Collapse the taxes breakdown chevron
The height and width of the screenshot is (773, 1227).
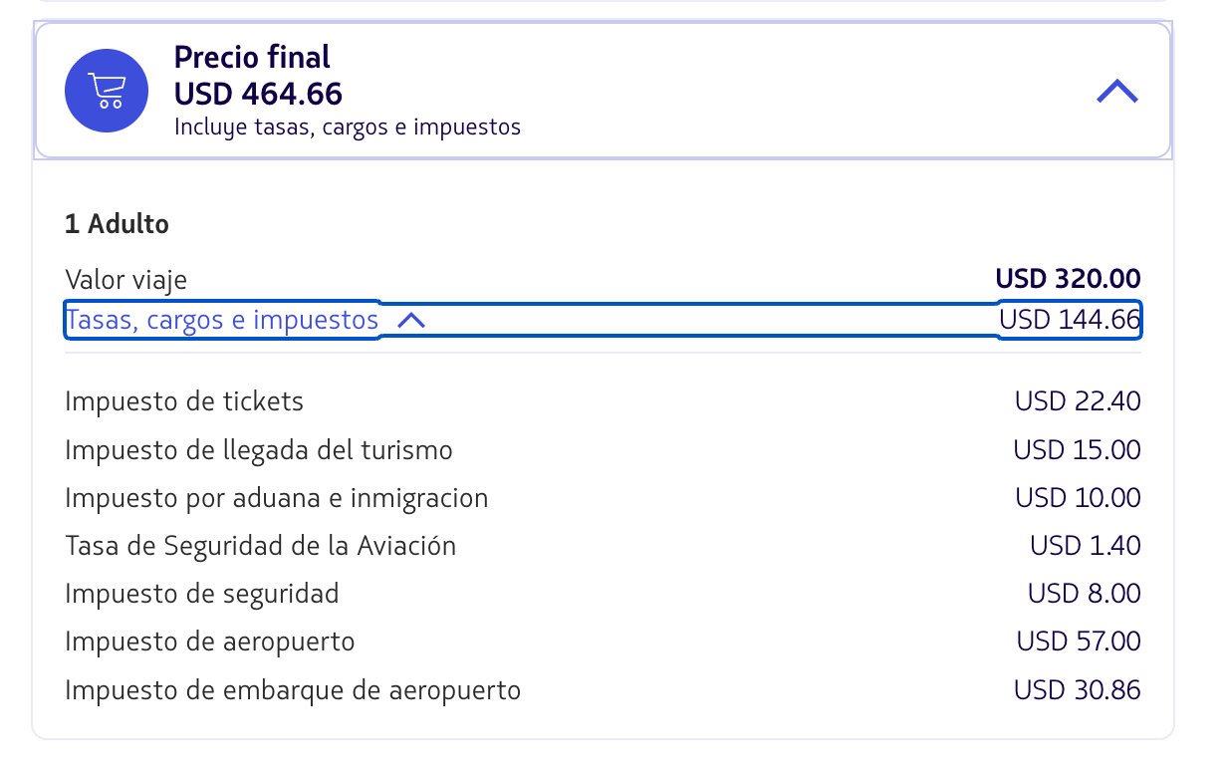coord(410,321)
